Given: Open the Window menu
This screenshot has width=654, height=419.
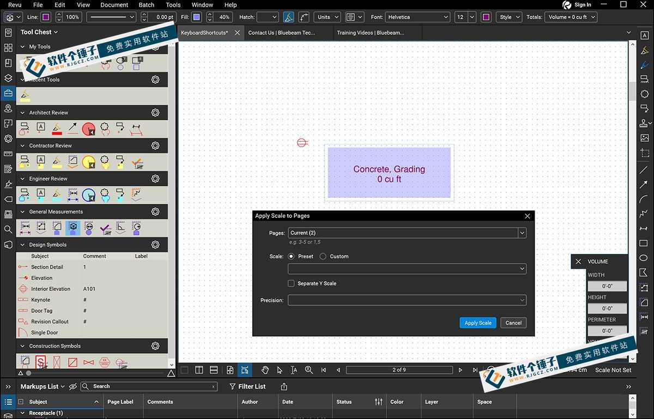Looking at the screenshot, I should coord(202,5).
